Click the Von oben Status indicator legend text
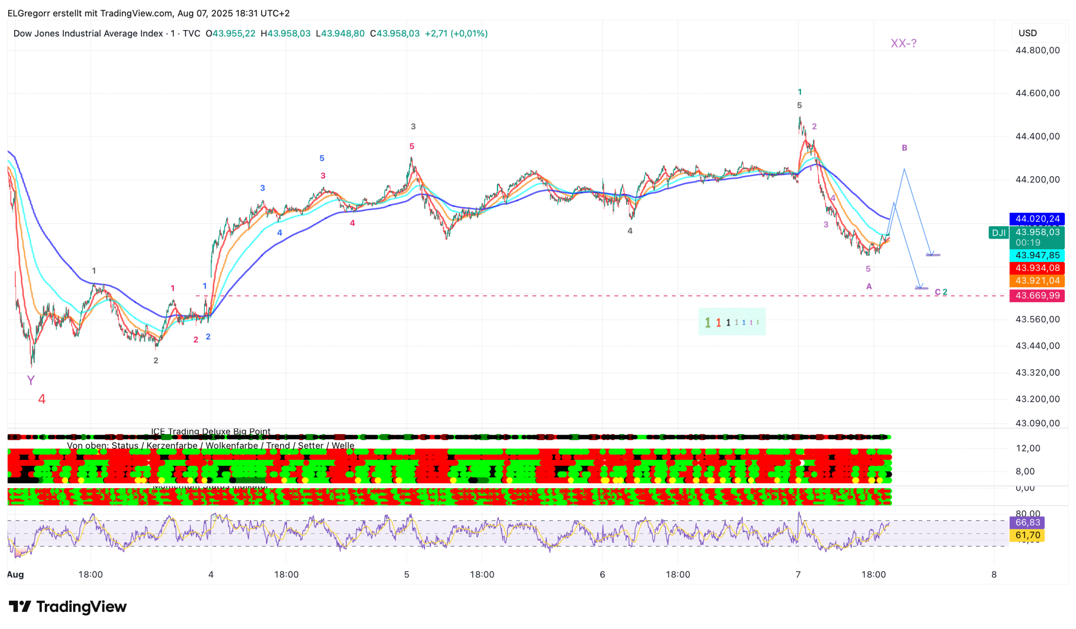Viewport: 1076px width, 629px height. [x=210, y=445]
